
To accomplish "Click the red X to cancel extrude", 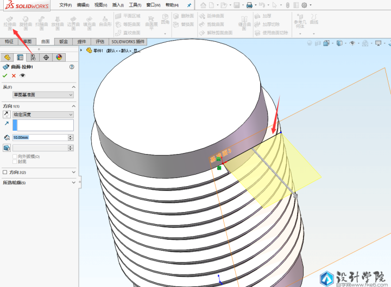I will coord(14,75).
